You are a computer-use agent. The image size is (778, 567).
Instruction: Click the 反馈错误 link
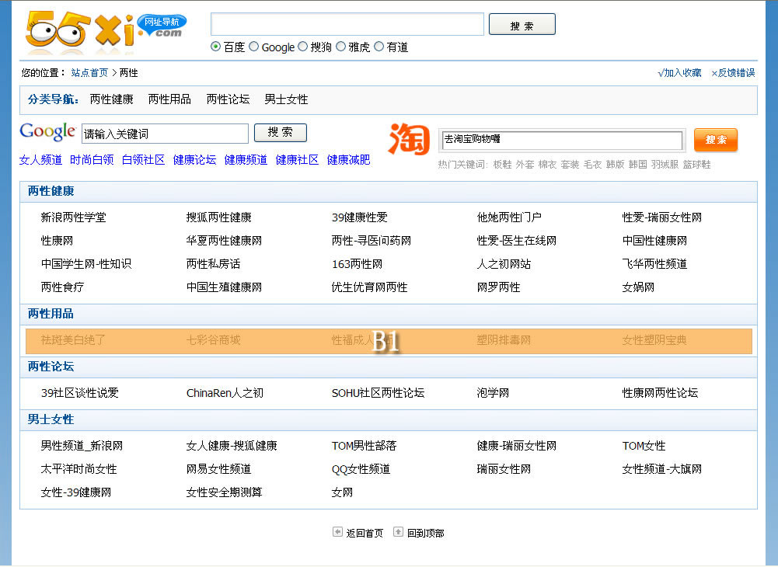734,73
